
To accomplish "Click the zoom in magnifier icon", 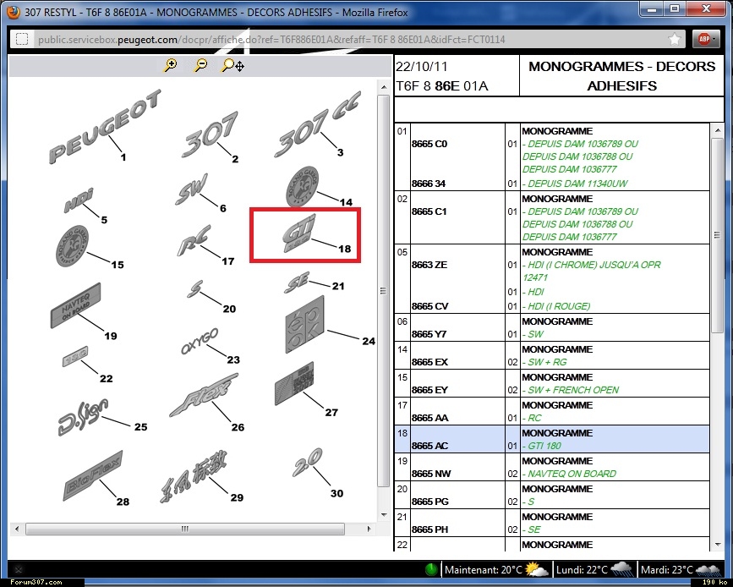I will [171, 65].
